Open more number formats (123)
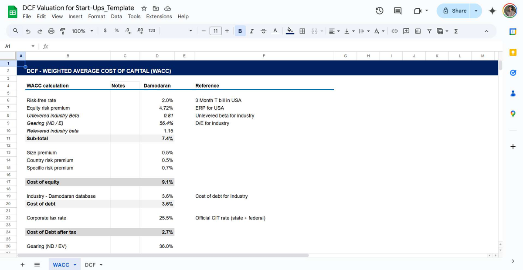523x270 pixels. tap(152, 30)
